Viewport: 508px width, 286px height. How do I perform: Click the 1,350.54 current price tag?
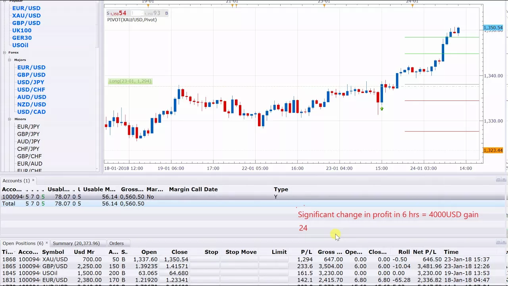(x=493, y=28)
